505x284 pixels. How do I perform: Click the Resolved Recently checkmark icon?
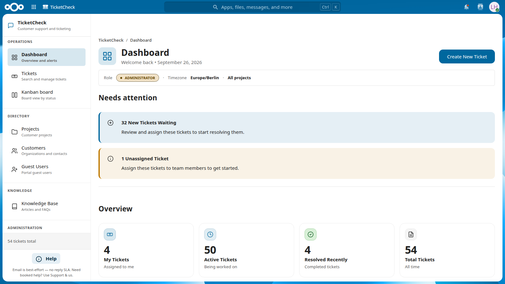coord(311,234)
